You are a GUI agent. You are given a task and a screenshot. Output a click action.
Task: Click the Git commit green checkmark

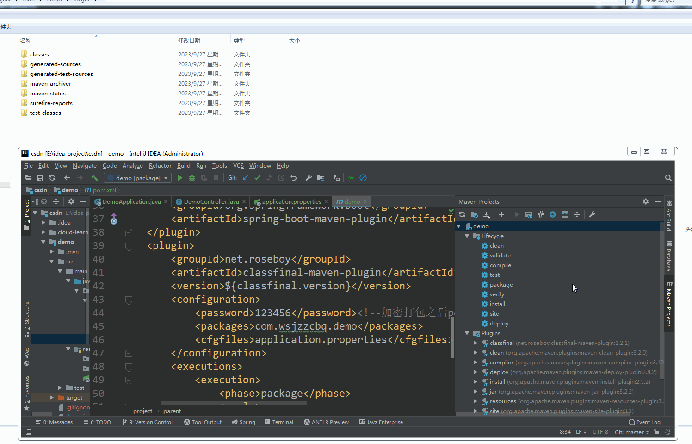(257, 178)
